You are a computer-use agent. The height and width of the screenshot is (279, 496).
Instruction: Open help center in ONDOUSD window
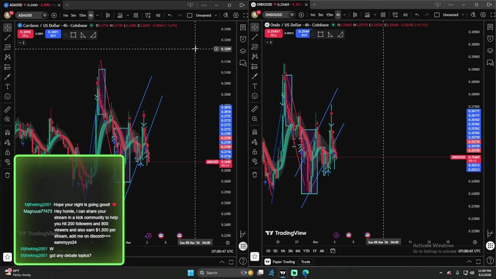coord(490,260)
